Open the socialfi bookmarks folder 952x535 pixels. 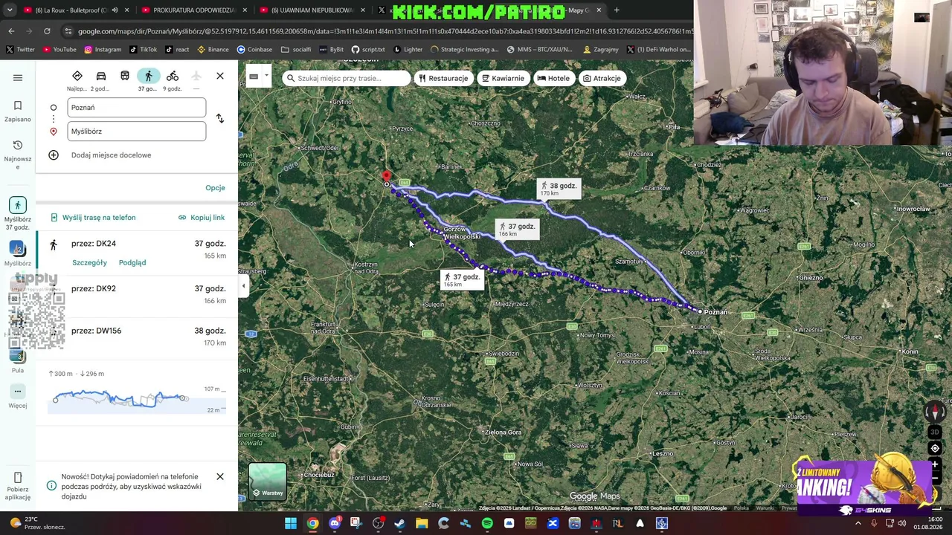(296, 50)
